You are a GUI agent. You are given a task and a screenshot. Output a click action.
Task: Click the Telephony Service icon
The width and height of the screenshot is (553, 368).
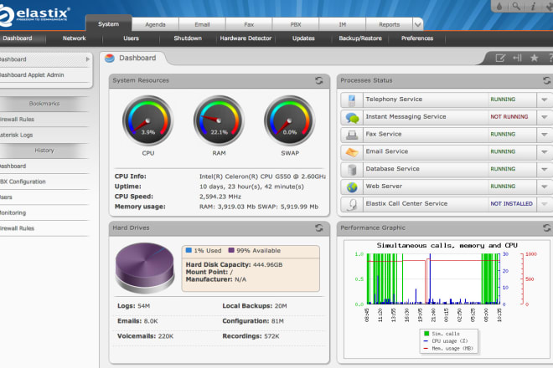(x=352, y=100)
